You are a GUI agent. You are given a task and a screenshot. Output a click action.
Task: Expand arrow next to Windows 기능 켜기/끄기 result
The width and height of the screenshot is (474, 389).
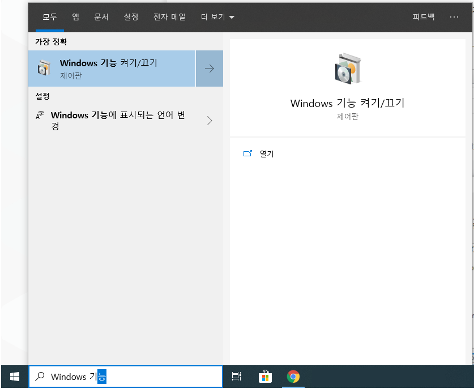[x=210, y=69]
